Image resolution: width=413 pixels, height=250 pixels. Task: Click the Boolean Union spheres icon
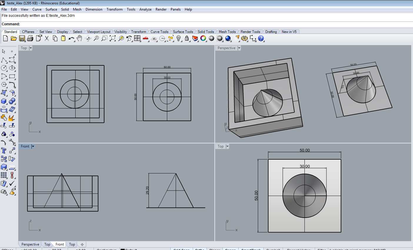(12, 101)
